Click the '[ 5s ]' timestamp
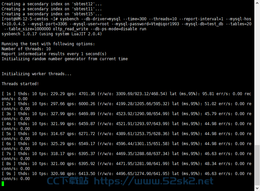This screenshot has height=191, width=260. point(8,134)
